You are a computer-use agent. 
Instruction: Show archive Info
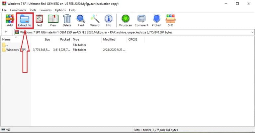click(x=109, y=21)
